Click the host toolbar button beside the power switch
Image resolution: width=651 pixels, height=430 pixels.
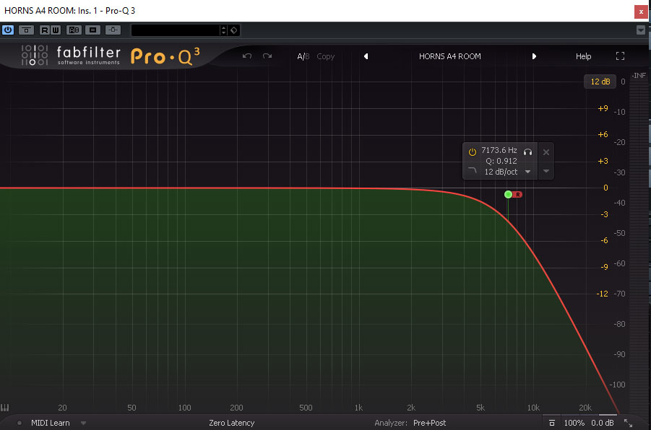click(26, 30)
